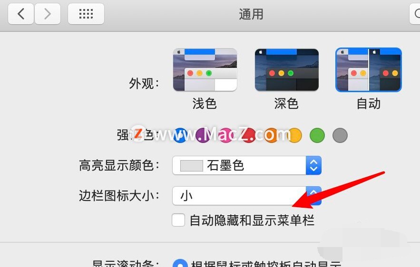Image resolution: width=420 pixels, height=267 pixels.
Task: Click the search field magnifier icon
Action: (417, 13)
